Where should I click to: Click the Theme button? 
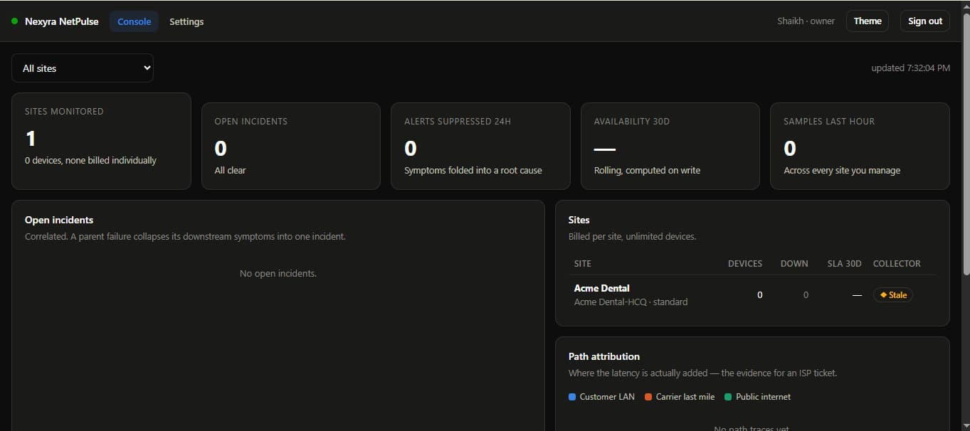[x=868, y=21]
